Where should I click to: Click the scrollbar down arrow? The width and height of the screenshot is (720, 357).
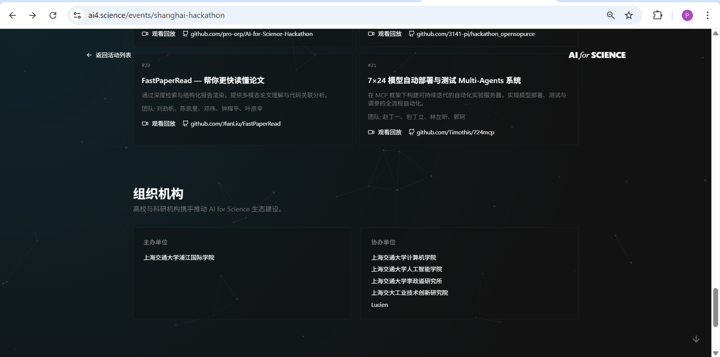coord(715,353)
